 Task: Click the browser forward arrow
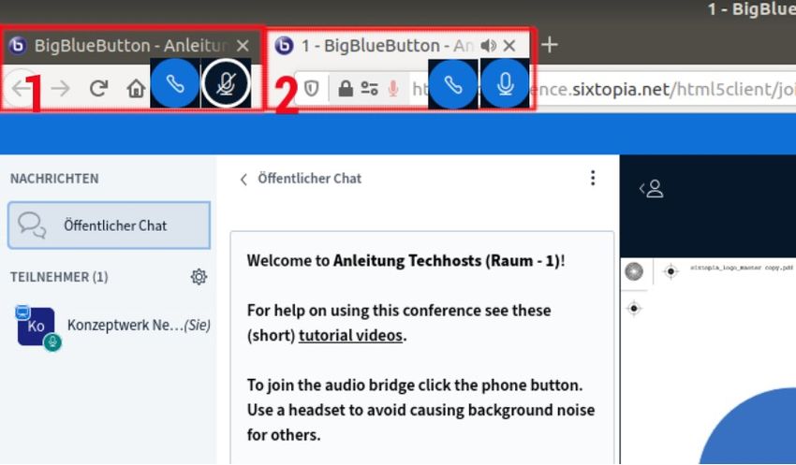pos(61,88)
